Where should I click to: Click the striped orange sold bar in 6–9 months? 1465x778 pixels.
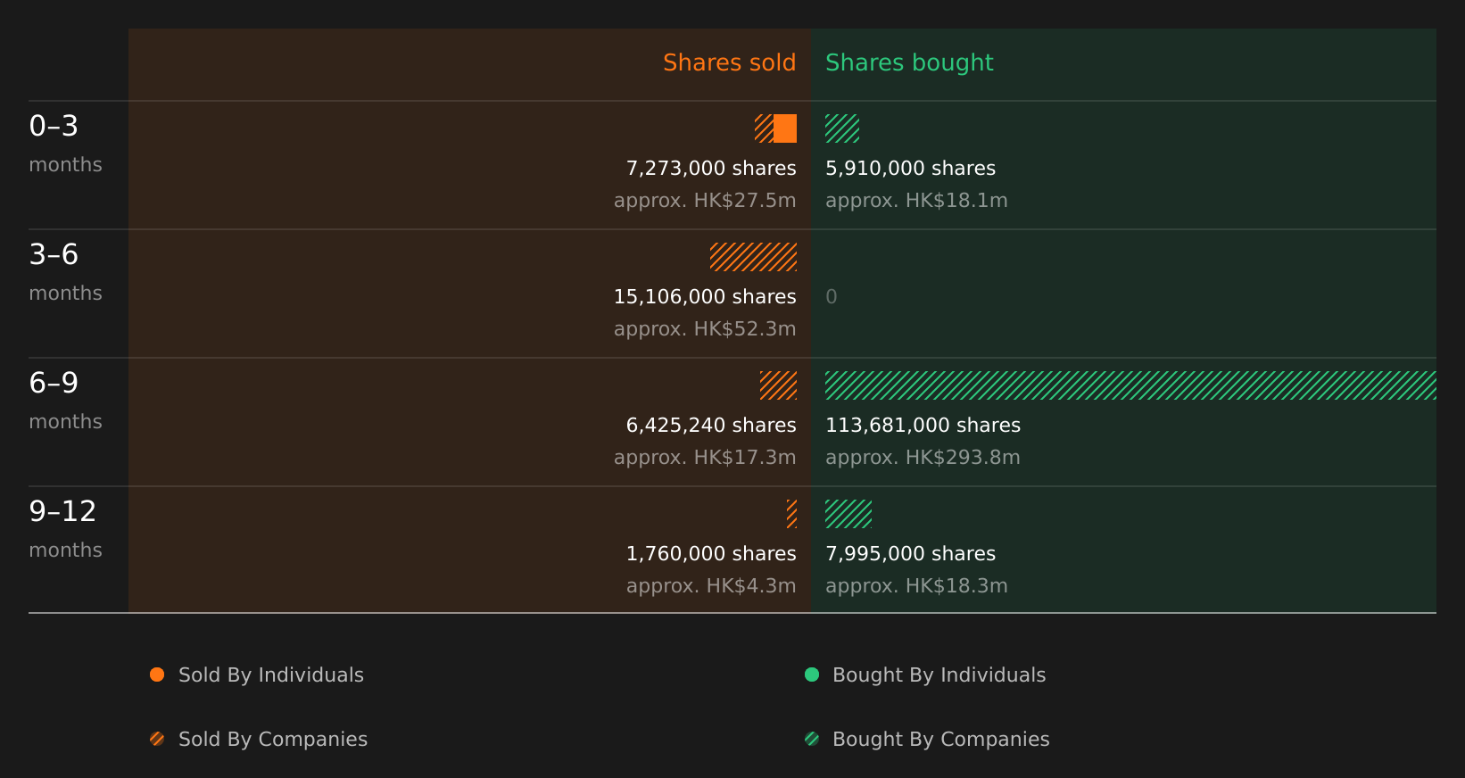778,385
